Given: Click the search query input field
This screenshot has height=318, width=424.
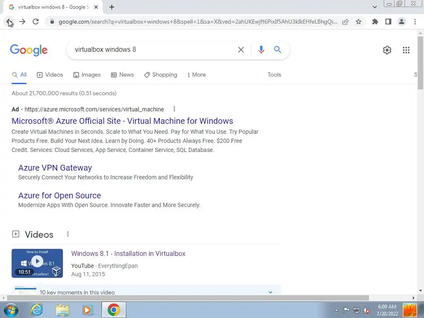Looking at the screenshot, I should point(154,50).
